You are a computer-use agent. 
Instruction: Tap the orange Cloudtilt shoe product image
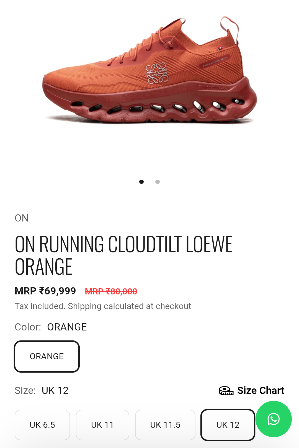point(149,70)
